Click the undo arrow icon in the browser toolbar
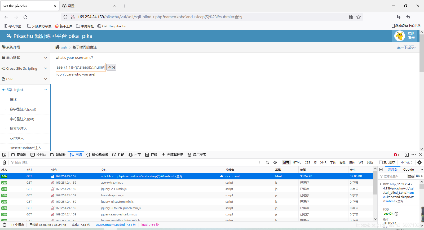 coord(408,17)
